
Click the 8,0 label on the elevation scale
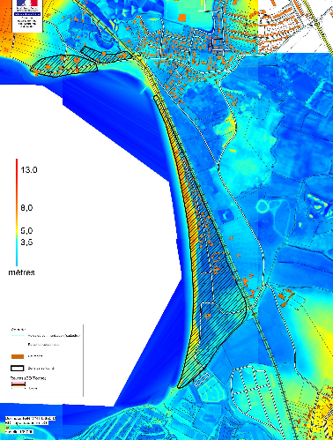26,208
